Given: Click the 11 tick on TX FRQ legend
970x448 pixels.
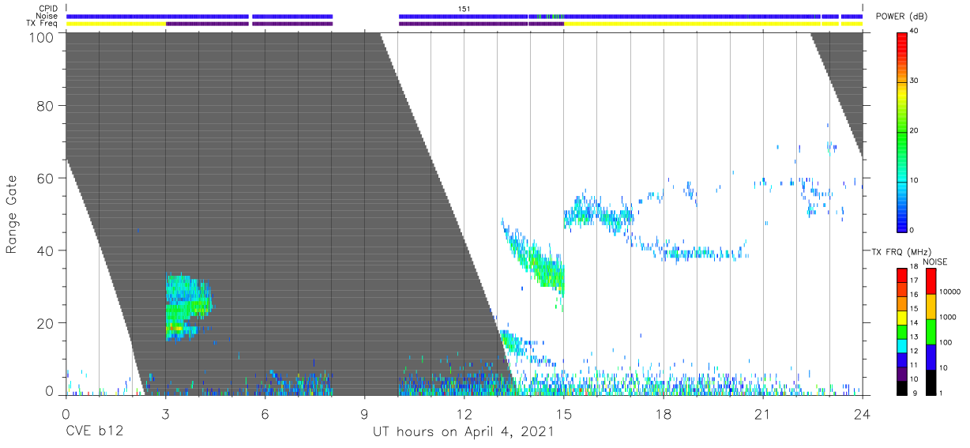Looking at the screenshot, I should pos(914,365).
